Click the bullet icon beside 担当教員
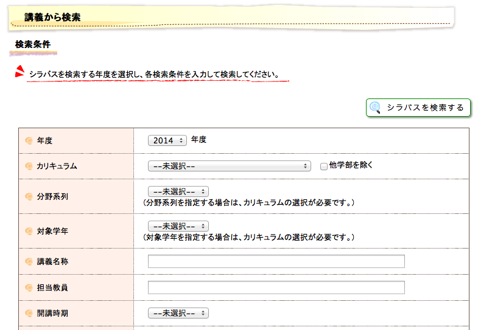The width and height of the screenshot is (478, 330). tap(29, 287)
